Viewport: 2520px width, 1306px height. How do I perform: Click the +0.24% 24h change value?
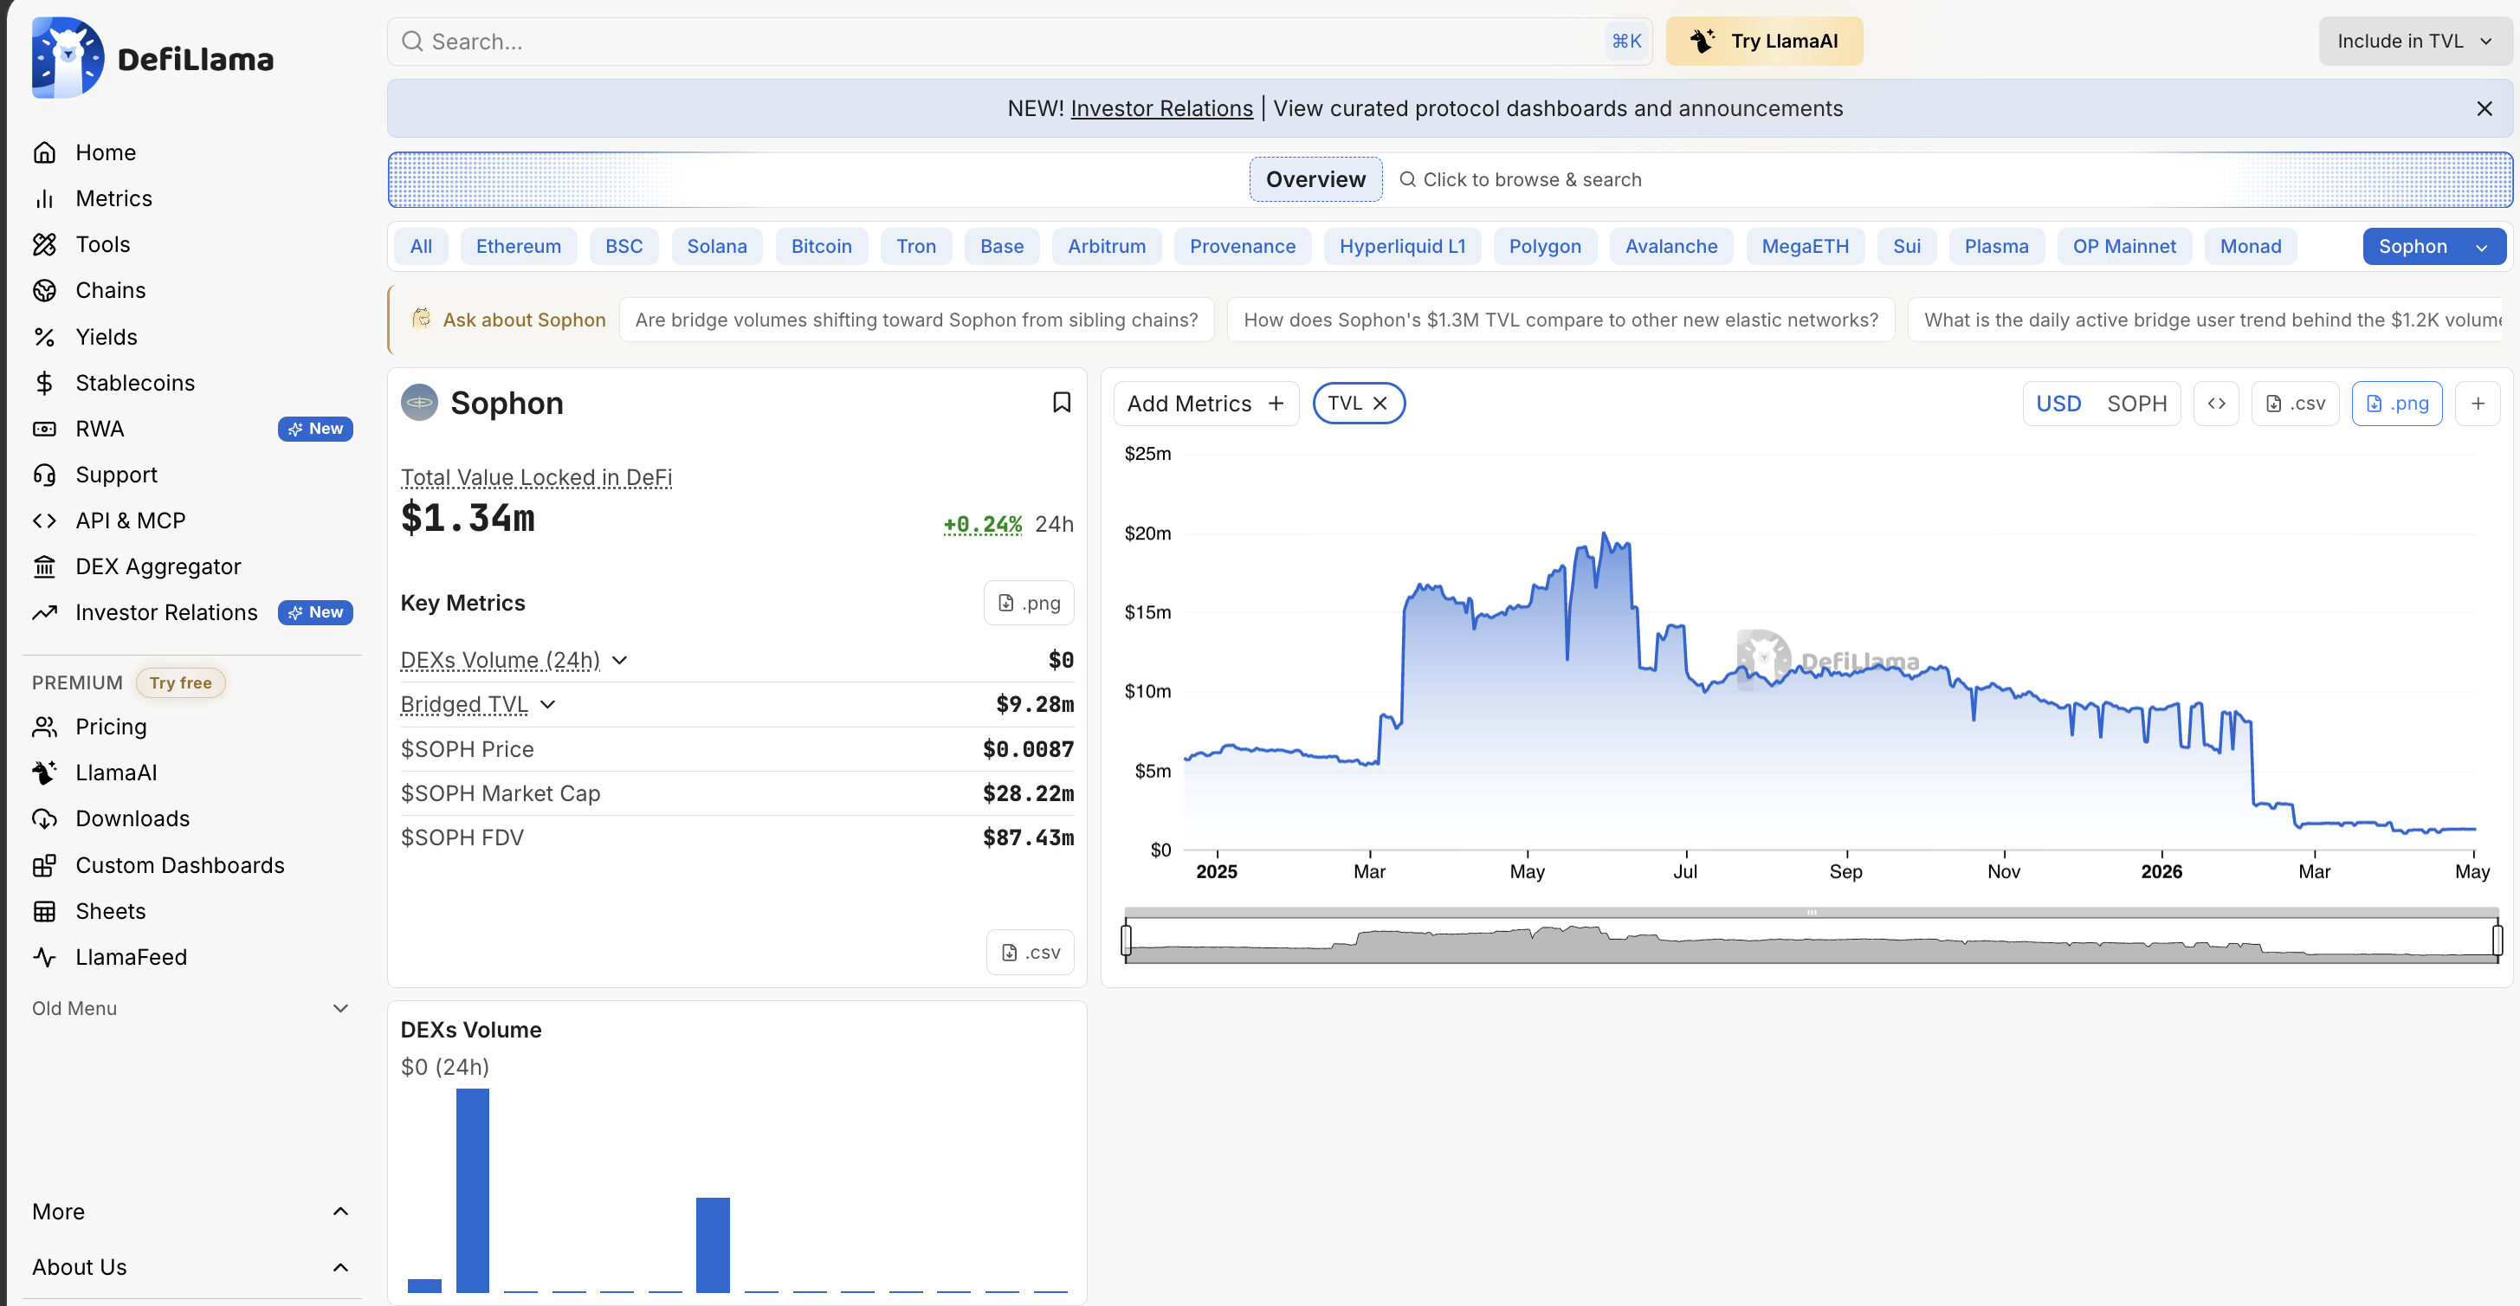tap(982, 524)
